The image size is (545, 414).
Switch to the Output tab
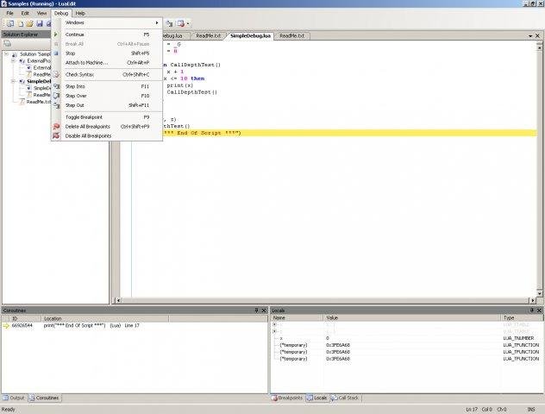point(15,398)
